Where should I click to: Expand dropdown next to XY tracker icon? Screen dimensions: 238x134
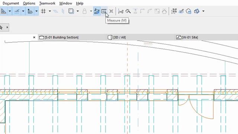point(36,11)
